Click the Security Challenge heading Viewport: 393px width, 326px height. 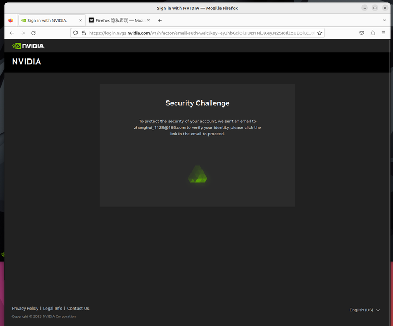pos(198,103)
